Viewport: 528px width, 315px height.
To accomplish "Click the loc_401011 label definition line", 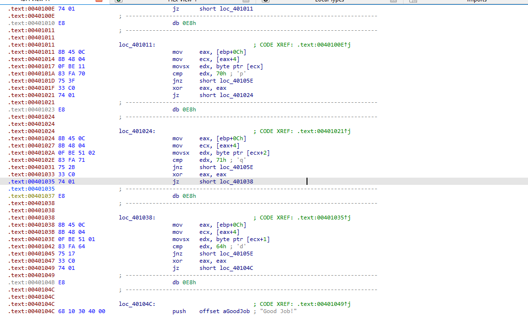I will click(137, 45).
